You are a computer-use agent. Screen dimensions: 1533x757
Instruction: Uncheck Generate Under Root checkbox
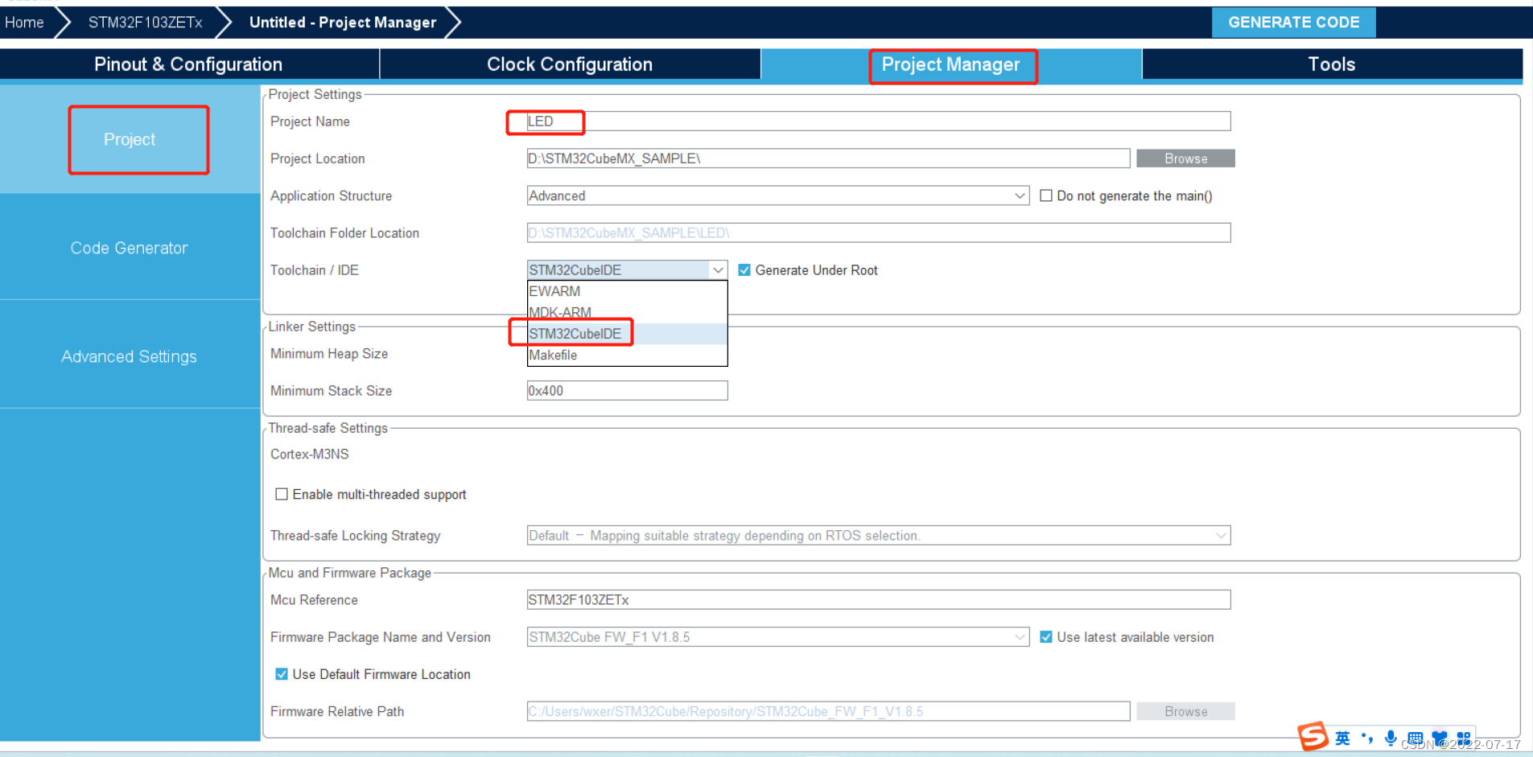click(744, 270)
